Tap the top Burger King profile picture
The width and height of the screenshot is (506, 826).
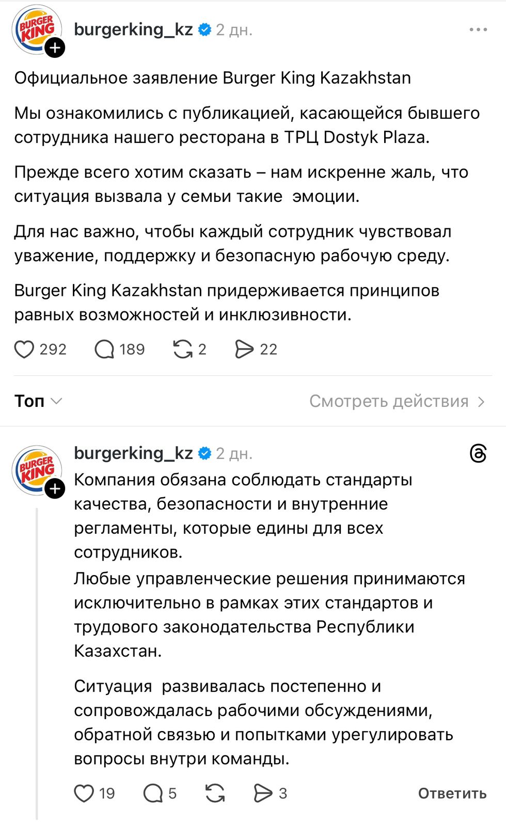tap(35, 28)
